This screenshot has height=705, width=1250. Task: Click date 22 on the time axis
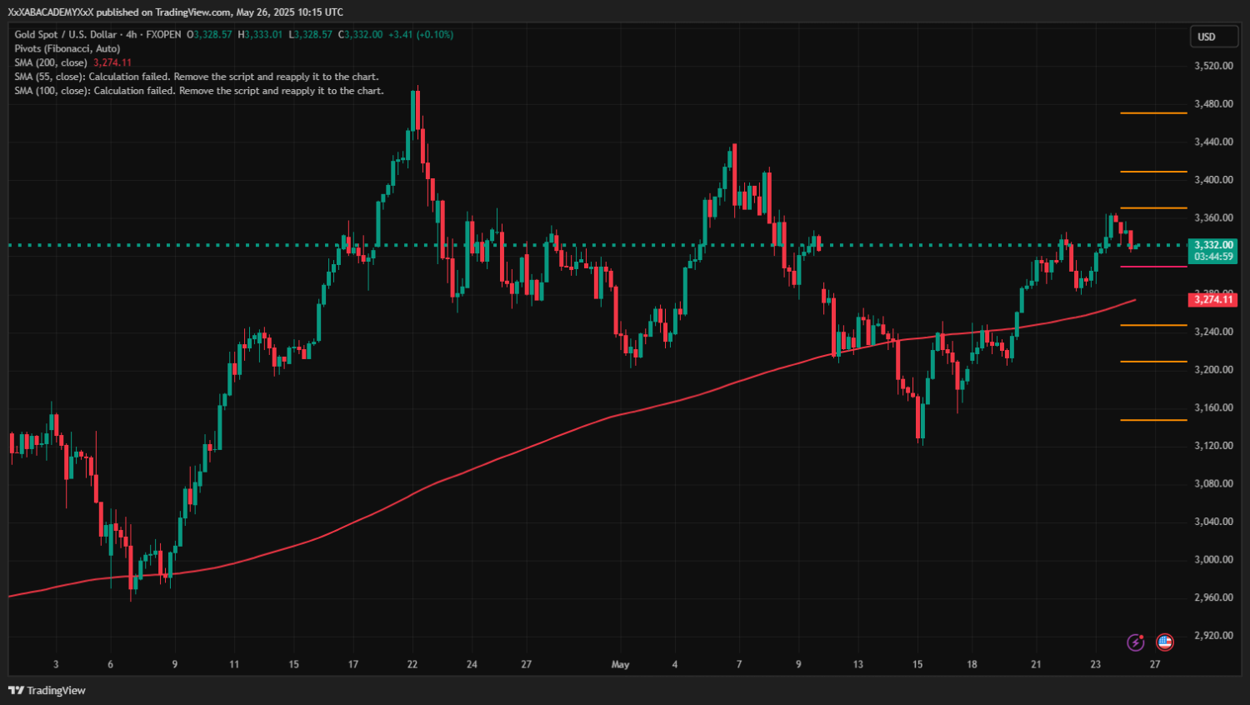tap(412, 664)
